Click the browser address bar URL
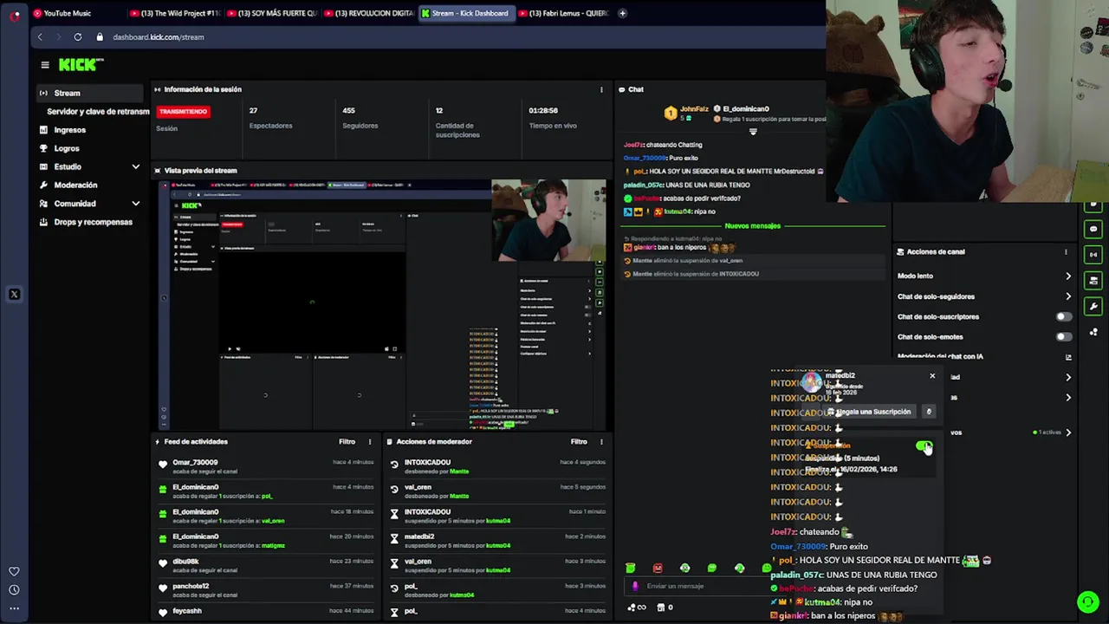This screenshot has height=624, width=1109. point(159,37)
